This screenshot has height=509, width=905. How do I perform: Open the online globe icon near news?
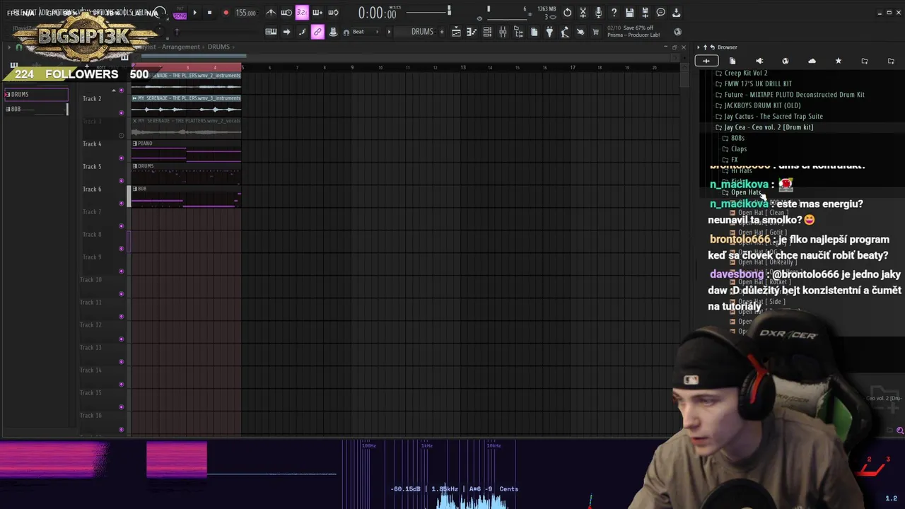pos(678,32)
